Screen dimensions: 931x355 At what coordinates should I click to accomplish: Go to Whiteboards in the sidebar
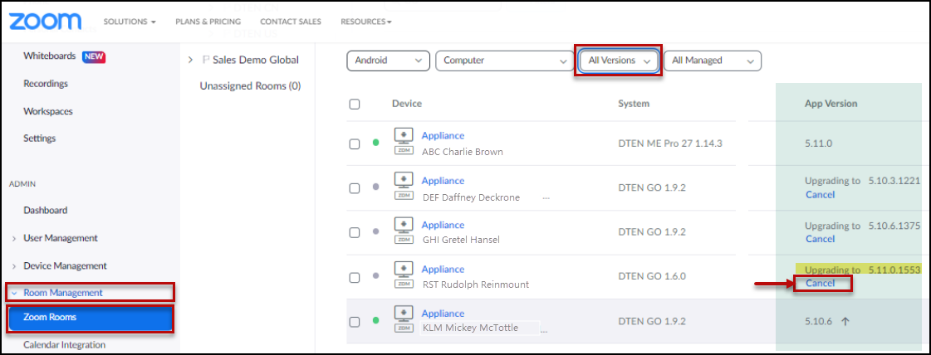click(49, 56)
